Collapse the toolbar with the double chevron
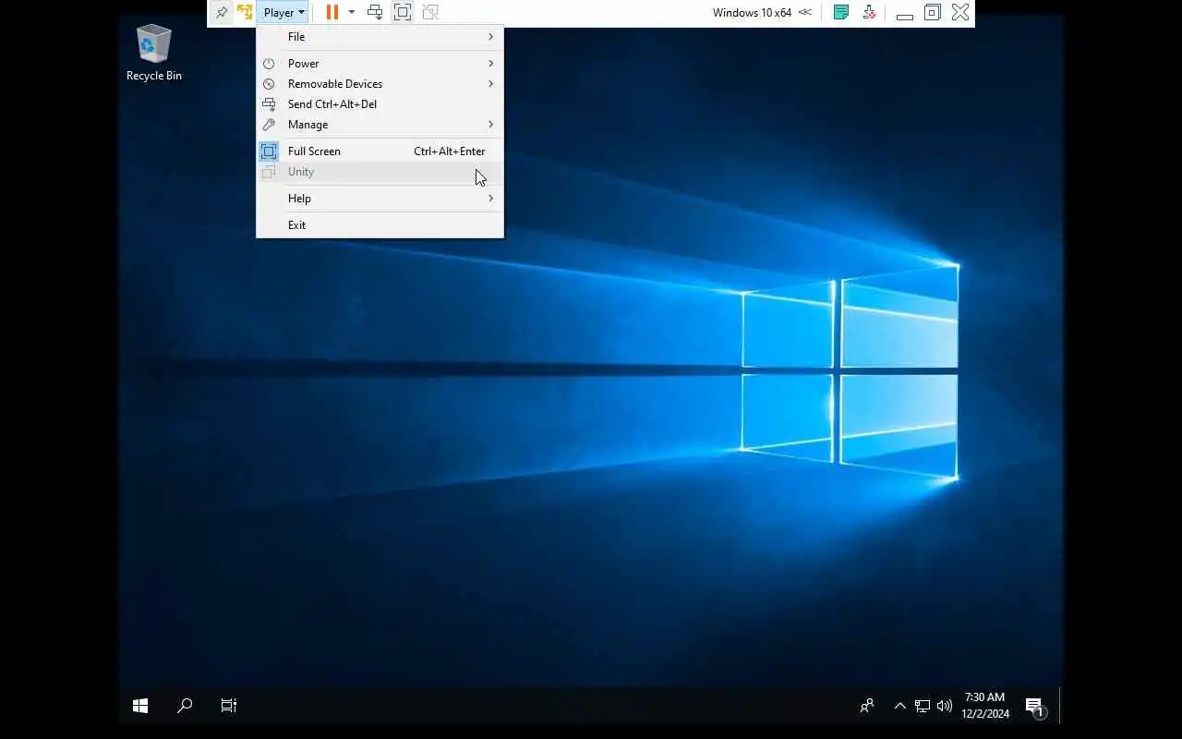 tap(805, 12)
